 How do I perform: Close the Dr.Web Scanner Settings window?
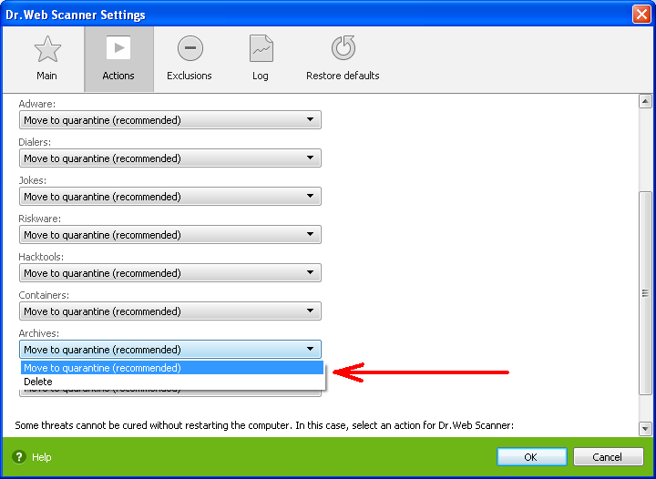641,15
